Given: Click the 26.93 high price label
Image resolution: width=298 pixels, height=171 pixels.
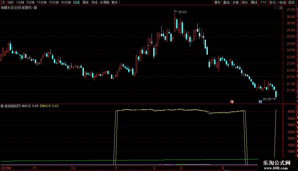Looking at the screenshot, I should [x=182, y=12].
